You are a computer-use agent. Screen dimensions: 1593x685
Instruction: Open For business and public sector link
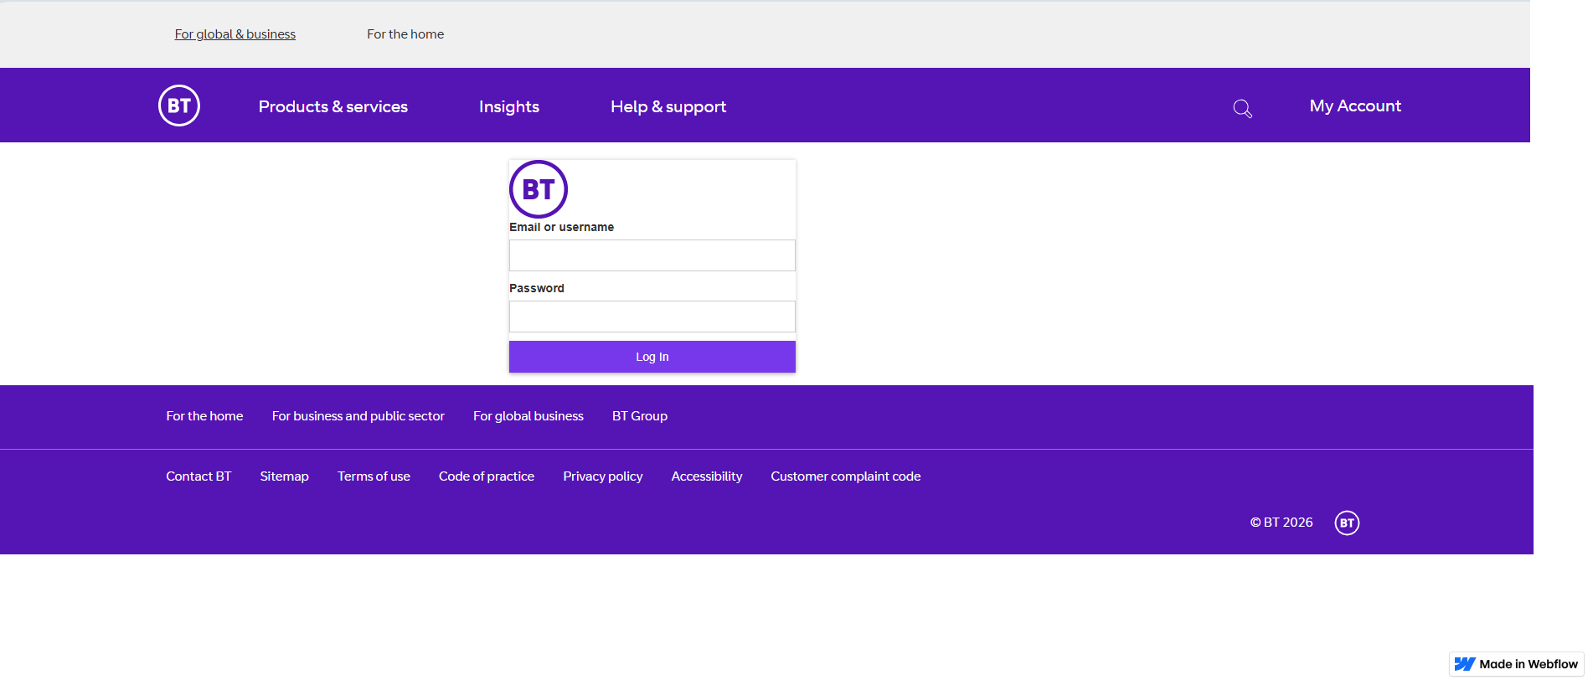click(358, 416)
